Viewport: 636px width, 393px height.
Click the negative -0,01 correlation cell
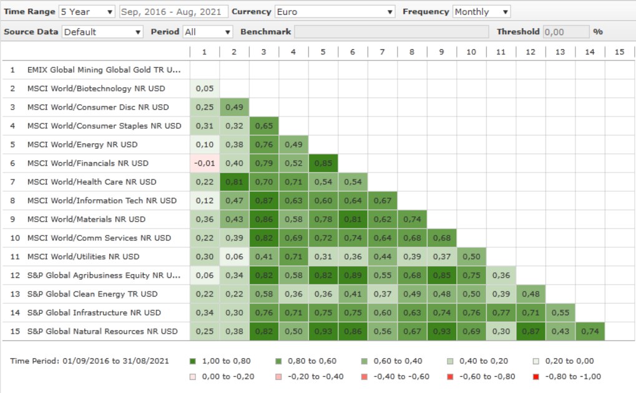(x=204, y=163)
